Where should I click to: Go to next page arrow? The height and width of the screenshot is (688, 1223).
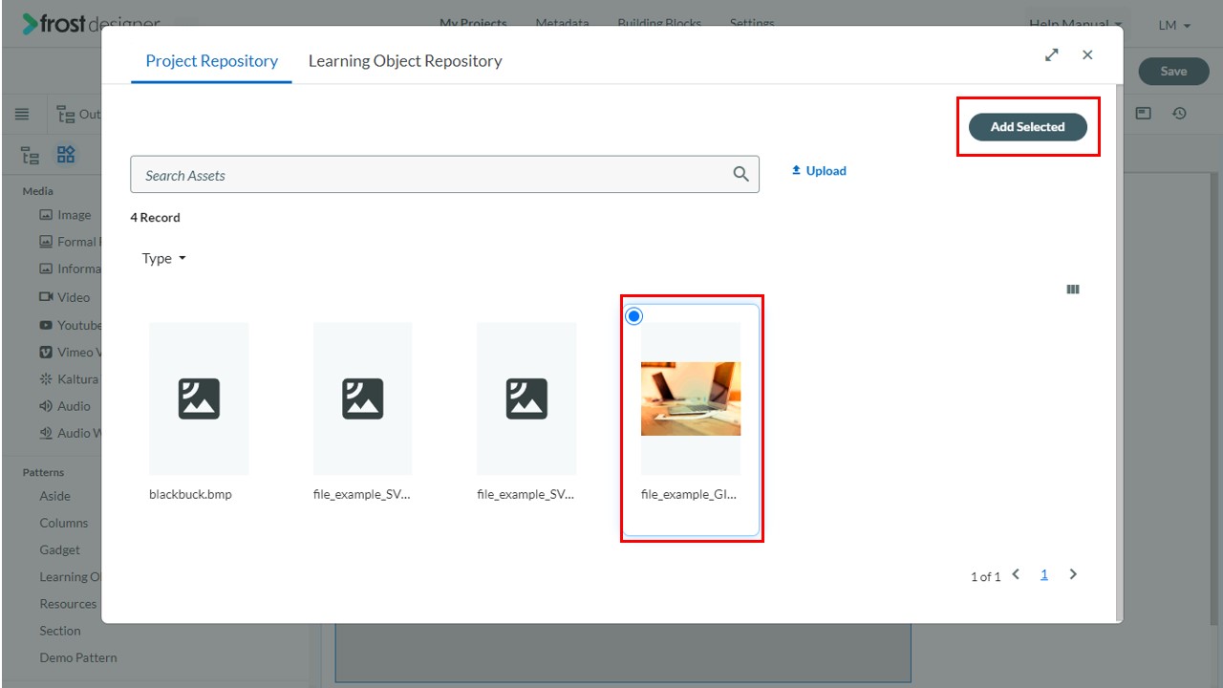pos(1073,574)
